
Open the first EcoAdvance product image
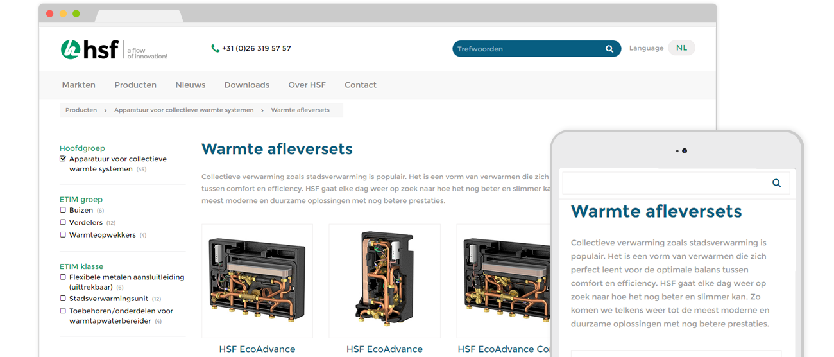point(257,281)
